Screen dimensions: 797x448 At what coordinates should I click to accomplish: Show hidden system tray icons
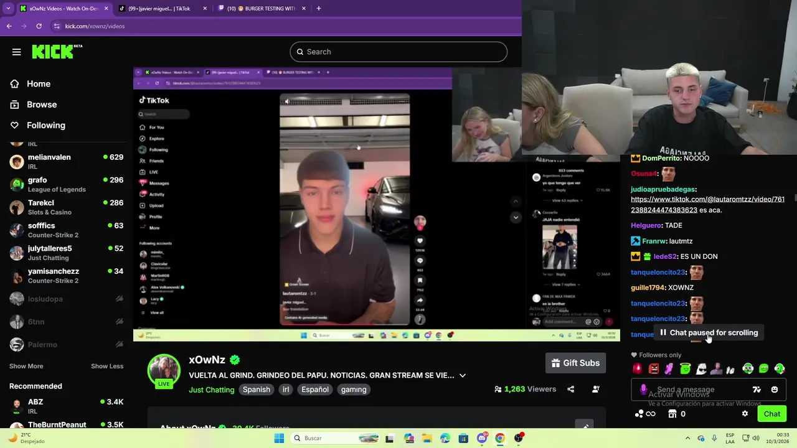[687, 438]
